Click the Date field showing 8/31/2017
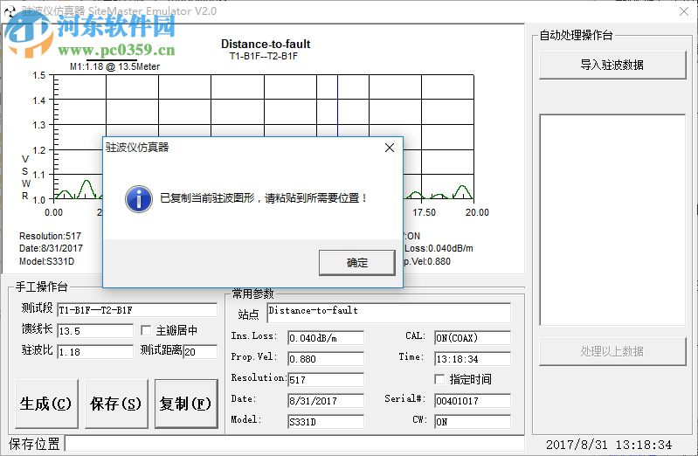The image size is (698, 456). click(x=325, y=401)
